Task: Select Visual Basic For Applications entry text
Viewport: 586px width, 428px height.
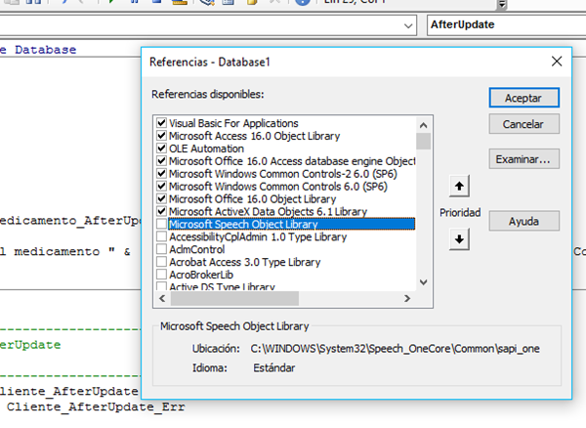Action: coord(233,123)
